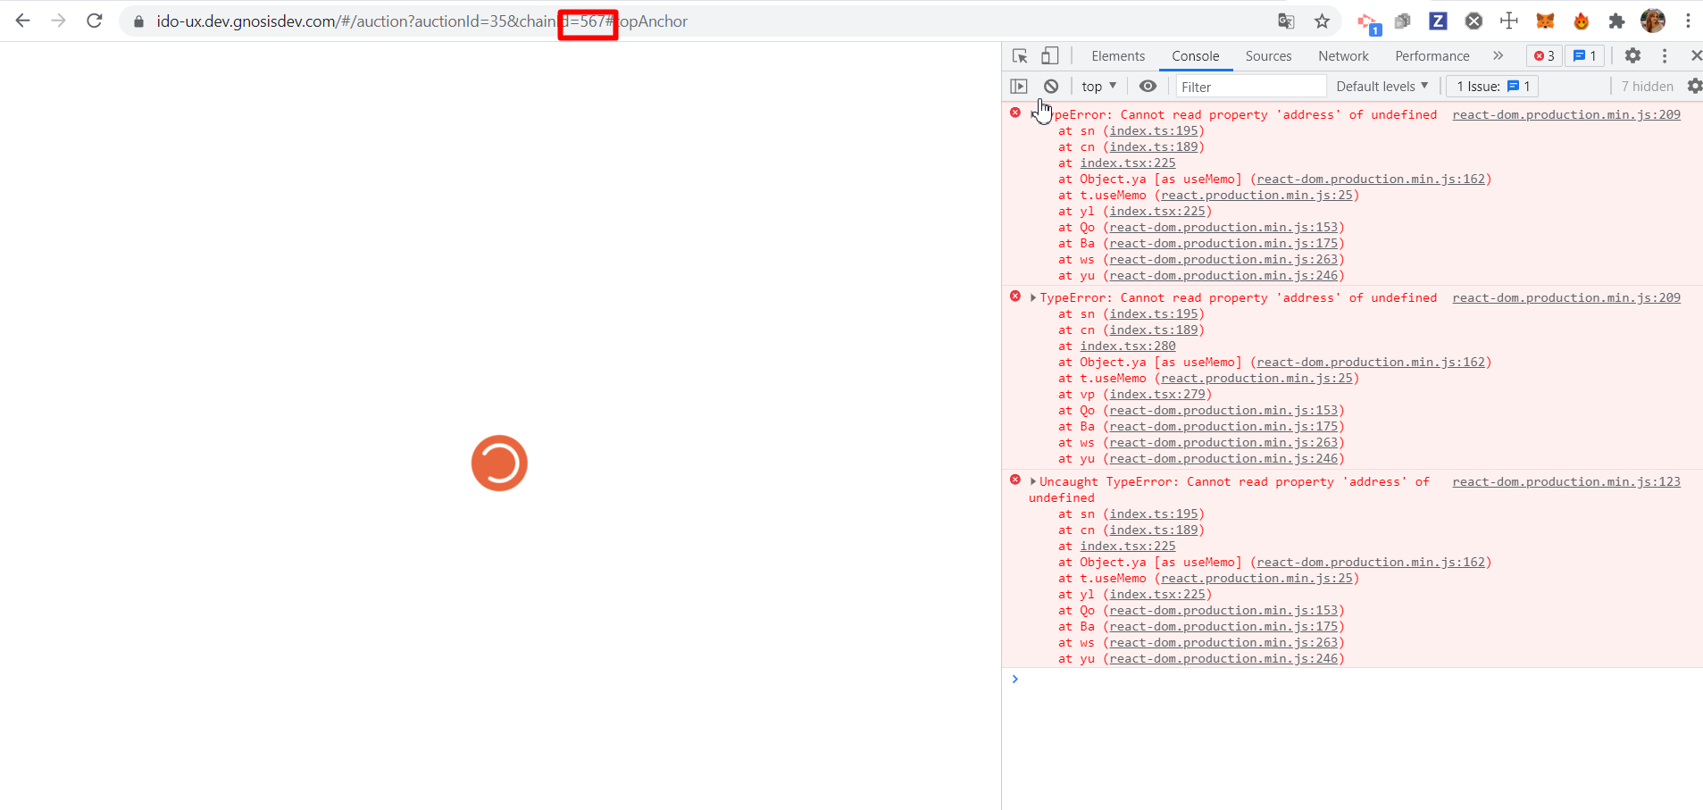This screenshot has width=1703, height=810.
Task: Create a live expression eye icon
Action: click(x=1148, y=86)
